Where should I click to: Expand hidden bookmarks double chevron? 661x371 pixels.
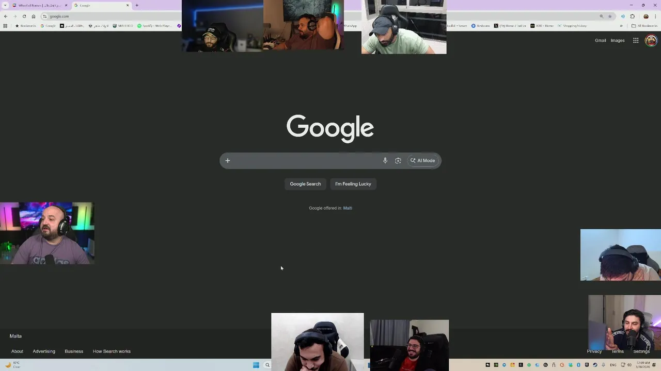pos(621,26)
